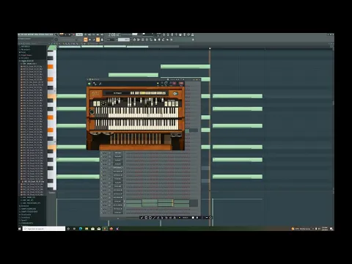Toggle Wait for input to start playing
This screenshot has height=264, width=352.
pos(89,34)
